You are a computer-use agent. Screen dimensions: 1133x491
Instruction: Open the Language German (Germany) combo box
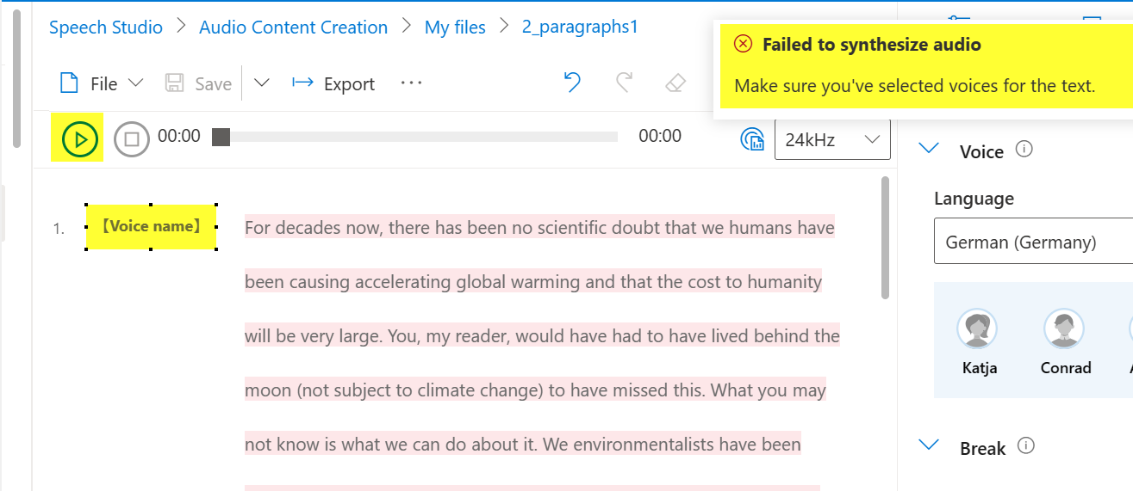tap(1033, 242)
